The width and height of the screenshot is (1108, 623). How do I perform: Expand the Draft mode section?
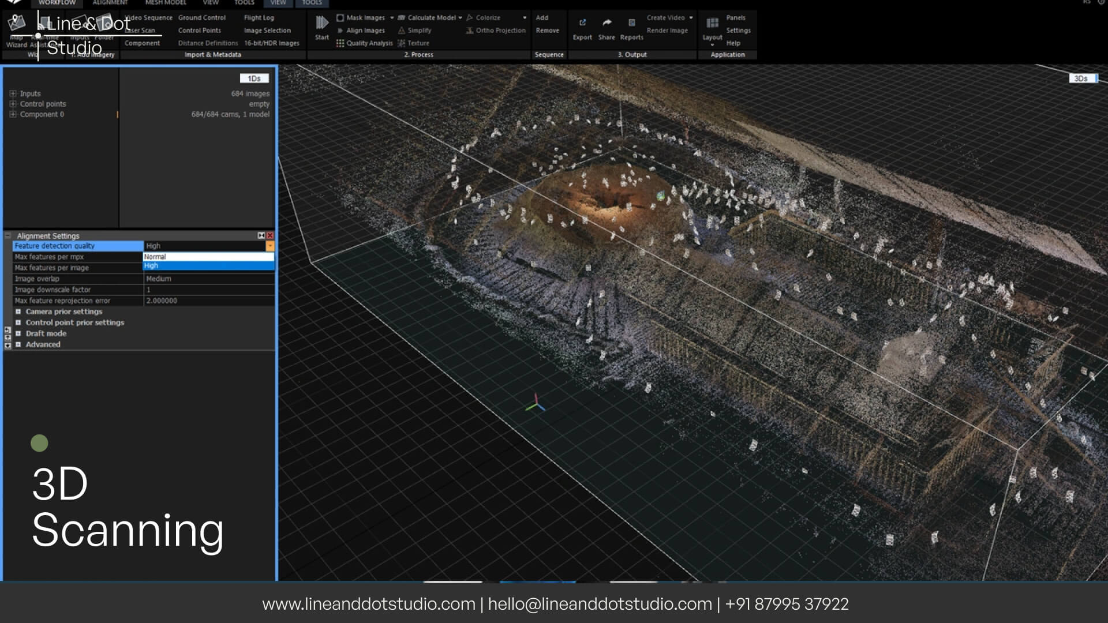(x=18, y=333)
